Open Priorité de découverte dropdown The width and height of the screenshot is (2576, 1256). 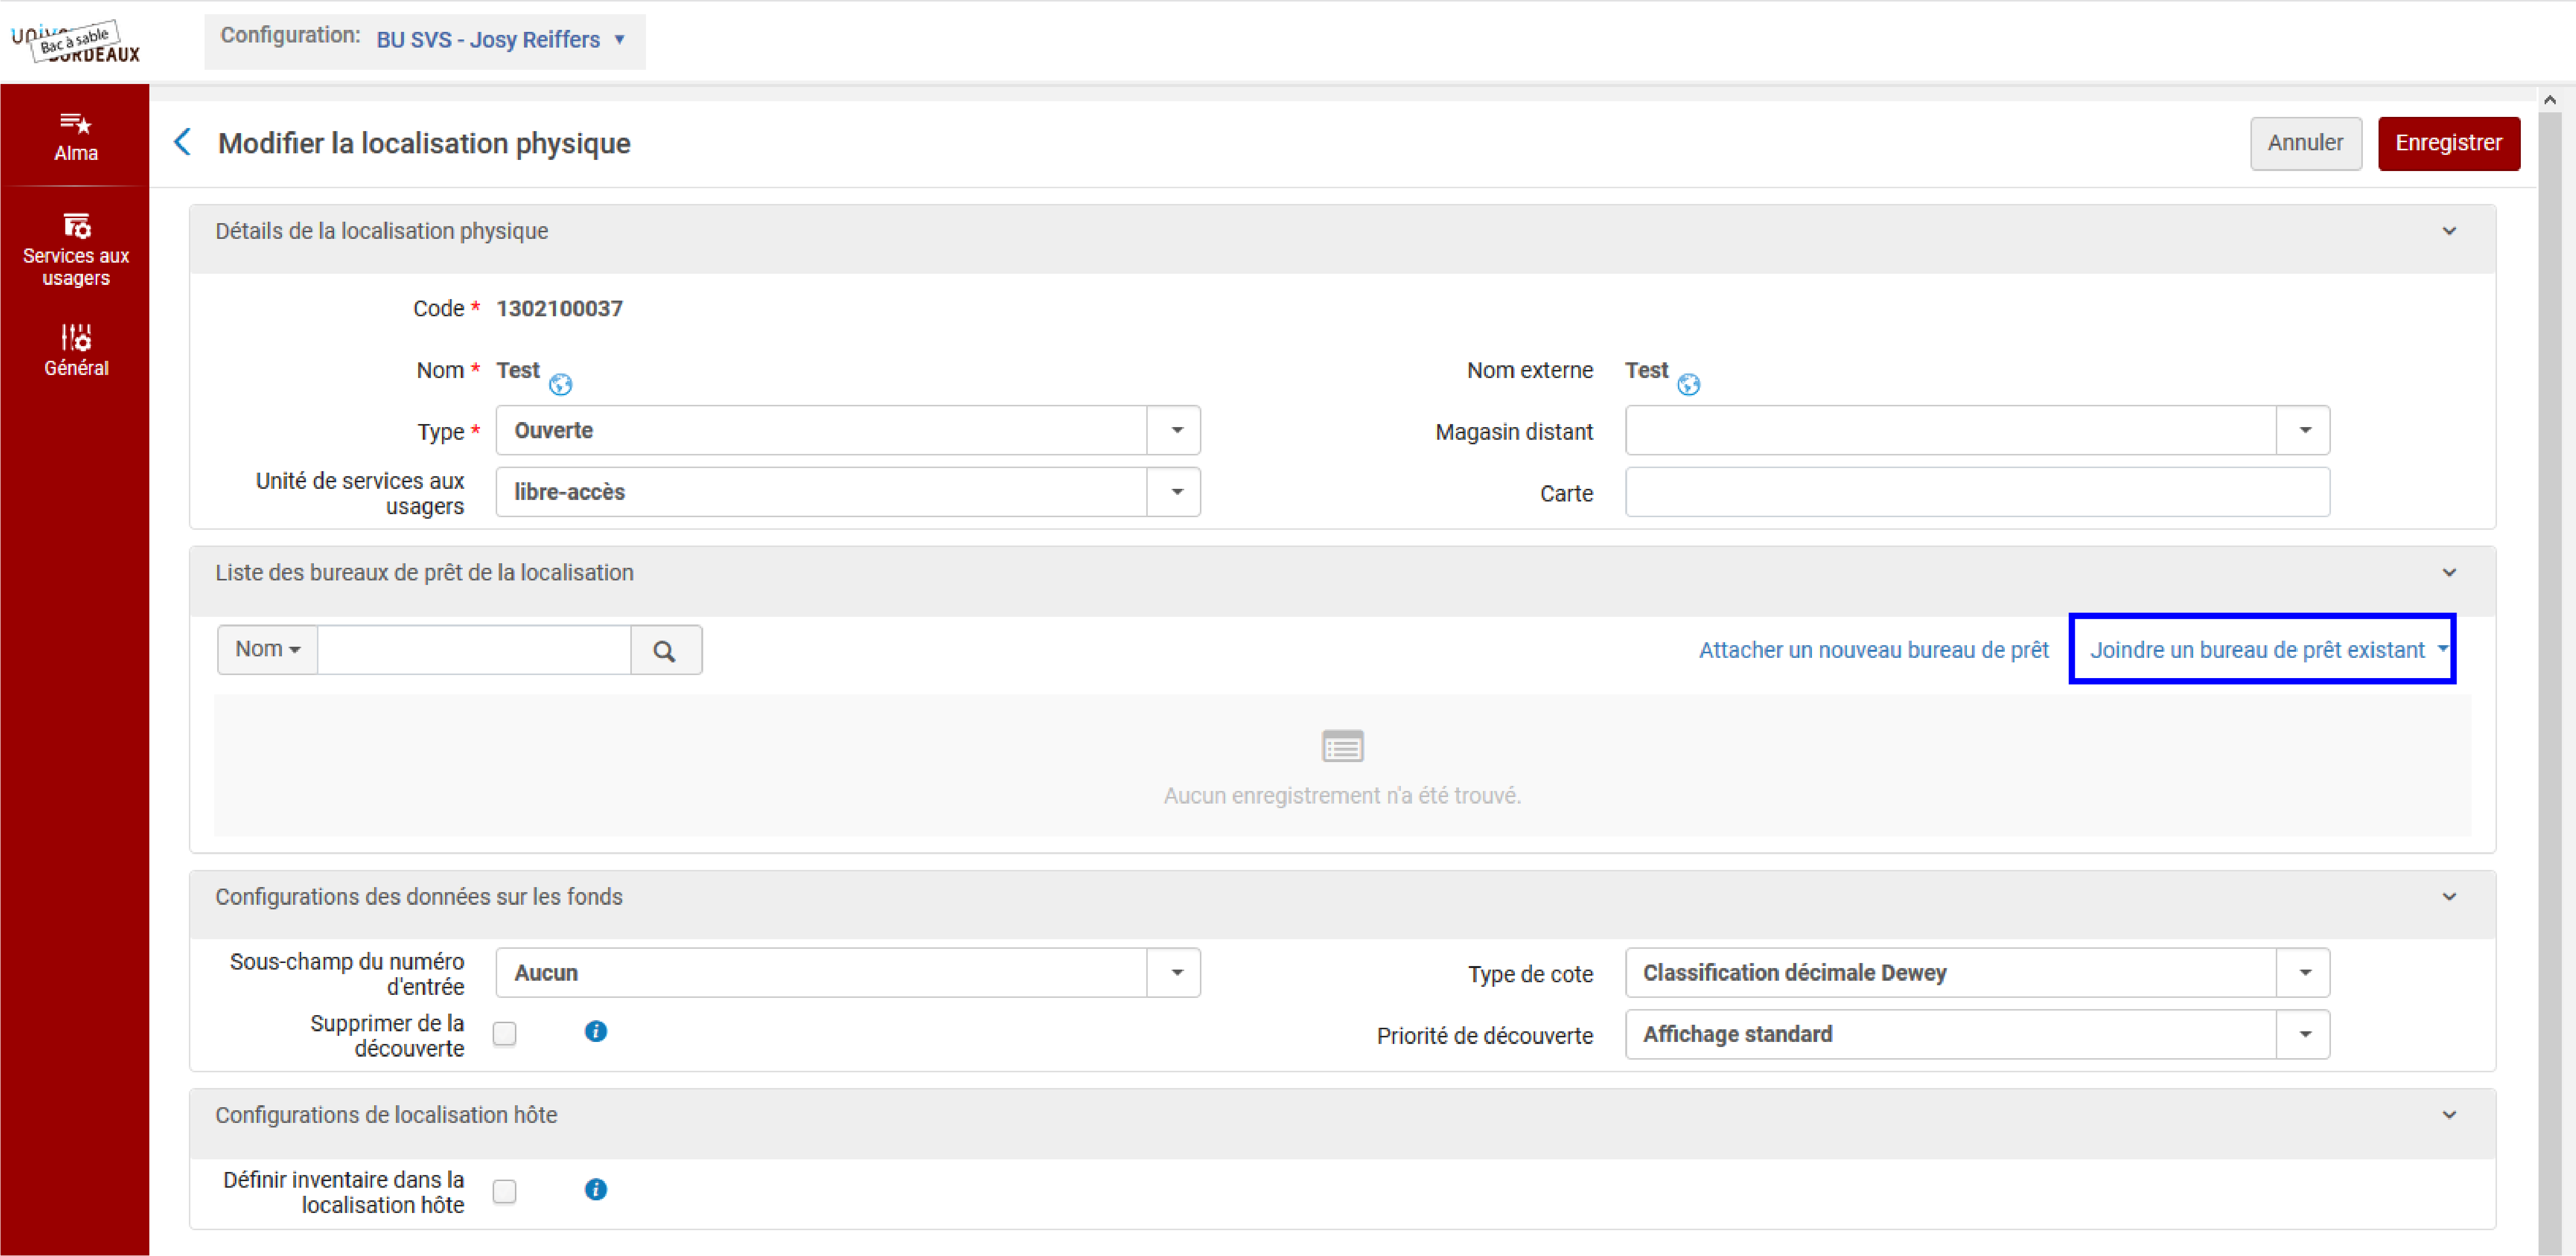pyautogui.click(x=1977, y=1034)
